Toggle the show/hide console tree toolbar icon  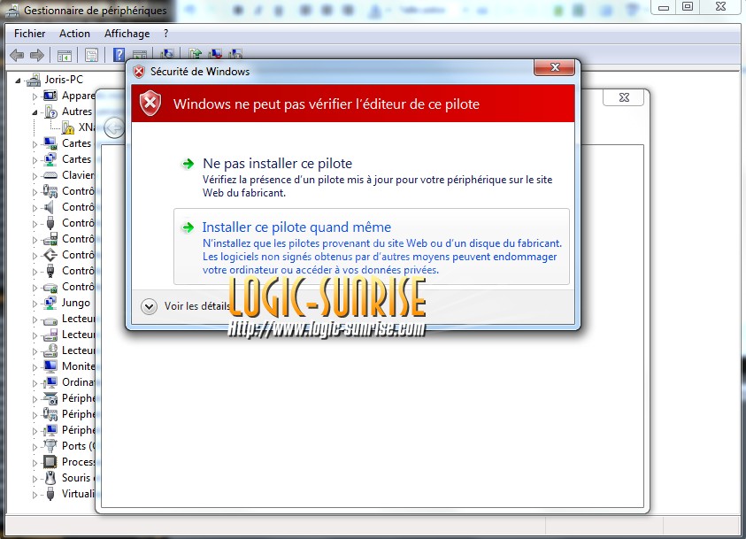pos(65,56)
